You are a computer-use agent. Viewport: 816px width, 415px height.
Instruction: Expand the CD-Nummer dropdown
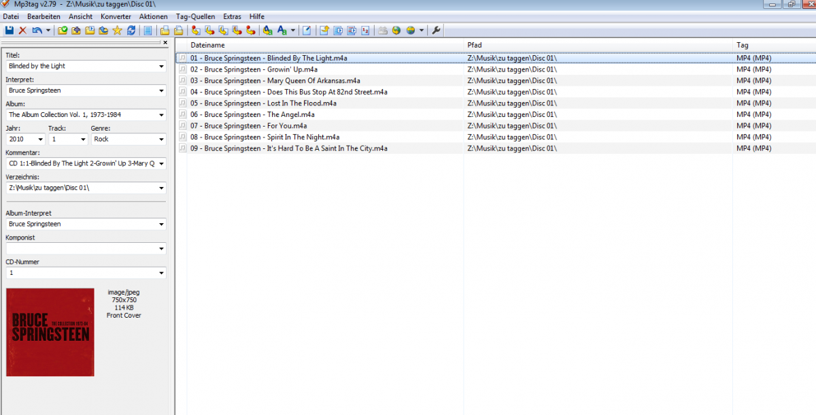162,273
